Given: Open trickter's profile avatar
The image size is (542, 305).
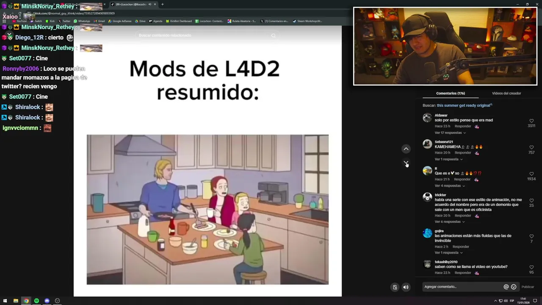Looking at the screenshot, I should [x=427, y=197].
